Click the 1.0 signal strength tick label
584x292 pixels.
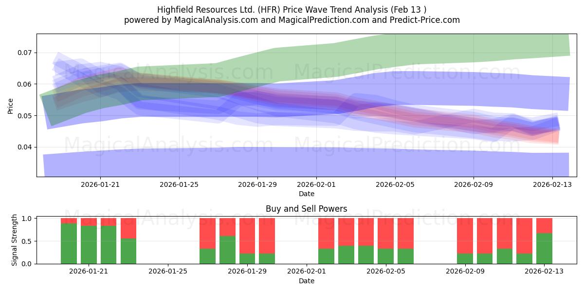(x=27, y=219)
